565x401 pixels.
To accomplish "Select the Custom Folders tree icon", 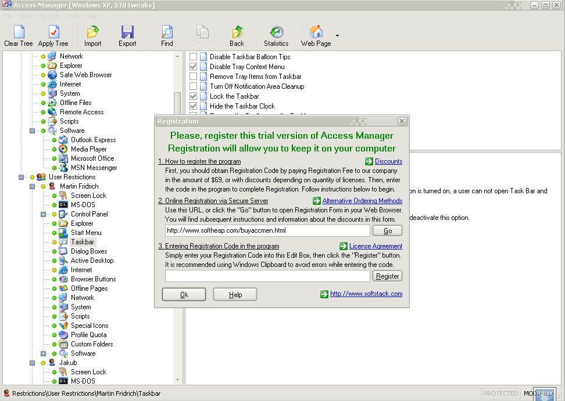I will coord(63,344).
